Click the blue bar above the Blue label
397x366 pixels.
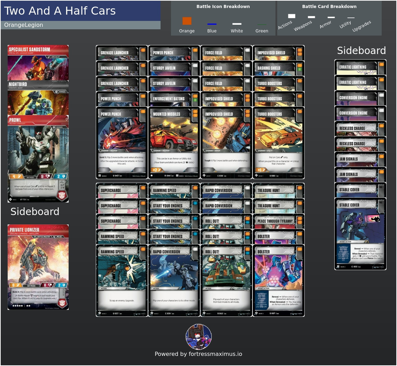(212, 24)
